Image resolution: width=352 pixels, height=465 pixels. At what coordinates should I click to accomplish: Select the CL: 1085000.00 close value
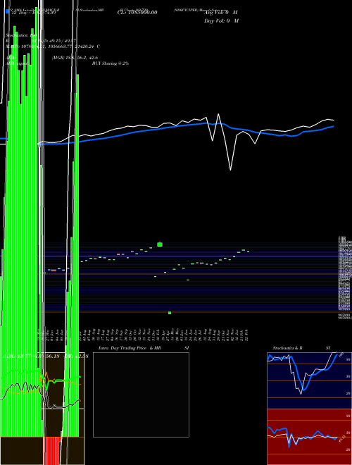(137, 13)
